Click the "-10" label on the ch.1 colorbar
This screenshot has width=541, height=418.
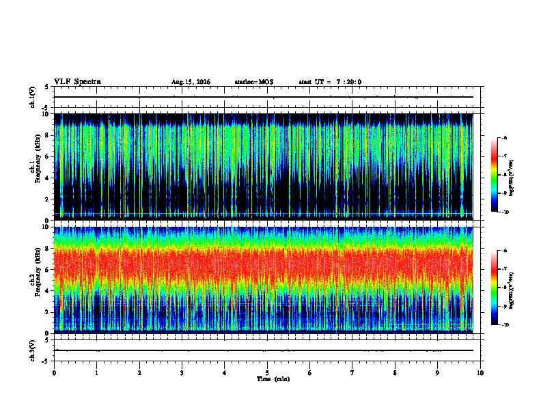coord(505,212)
